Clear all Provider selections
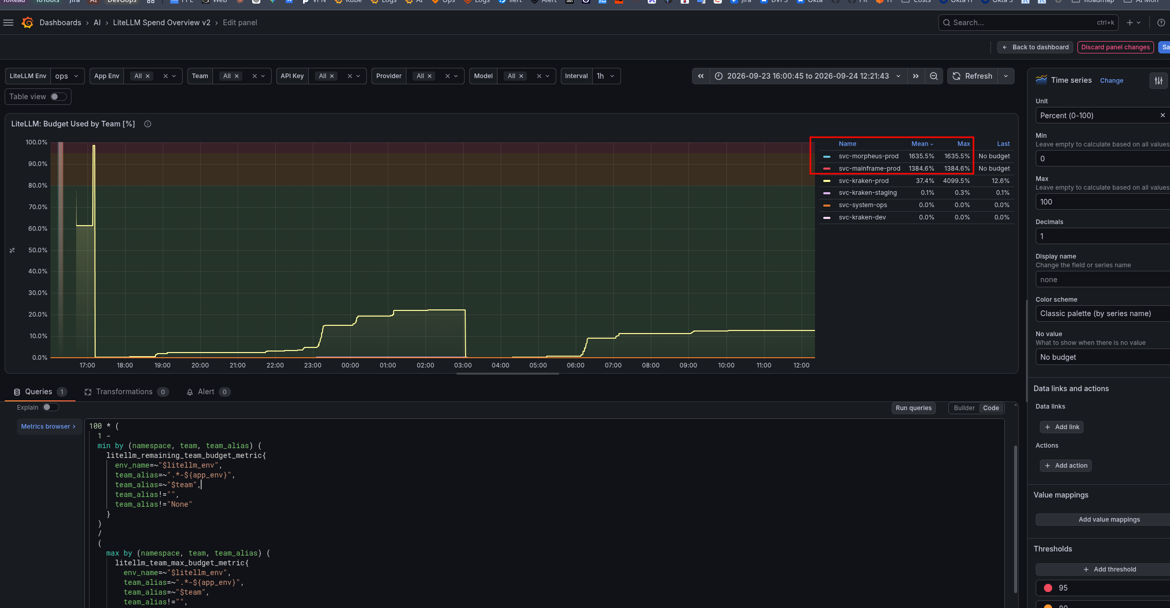1170x608 pixels. click(x=448, y=76)
